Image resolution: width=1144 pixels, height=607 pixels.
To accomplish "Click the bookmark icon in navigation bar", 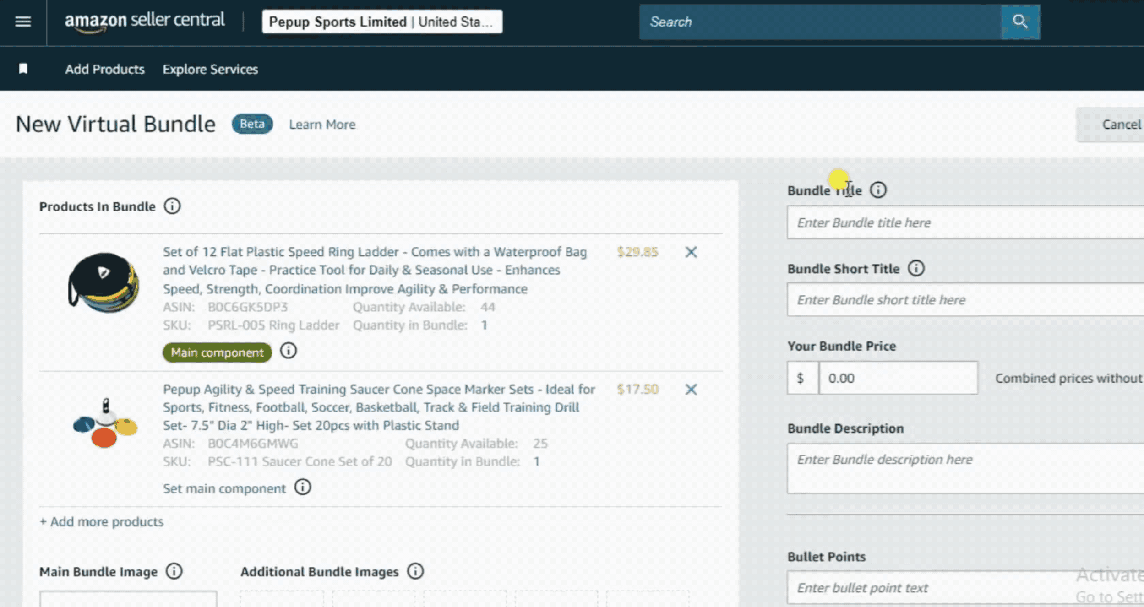I will (23, 69).
